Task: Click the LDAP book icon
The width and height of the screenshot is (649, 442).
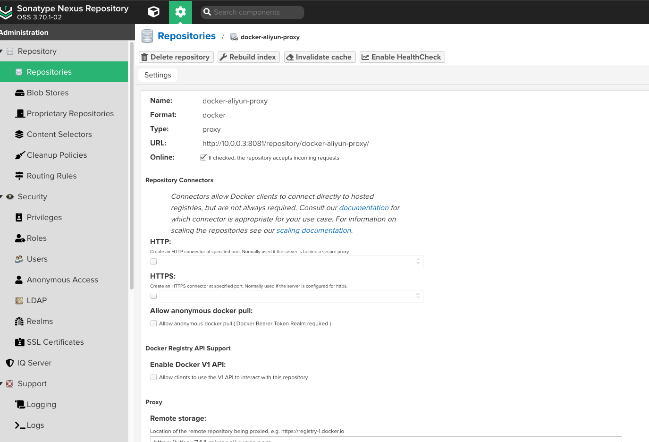Action: [x=19, y=300]
